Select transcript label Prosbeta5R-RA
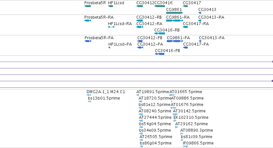The image size is (273, 148). pyautogui.click(x=99, y=17)
